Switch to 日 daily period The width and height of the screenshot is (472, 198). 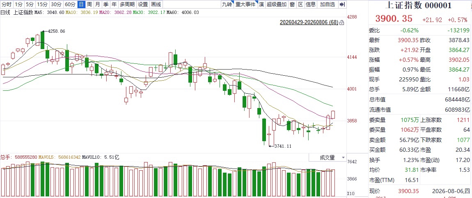[x=81, y=4]
